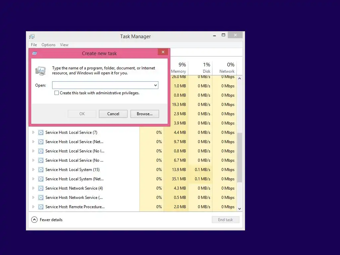Click gear icon of Service Host: Local Service (7)
Viewport: 340px width, 255px height.
coord(41,132)
